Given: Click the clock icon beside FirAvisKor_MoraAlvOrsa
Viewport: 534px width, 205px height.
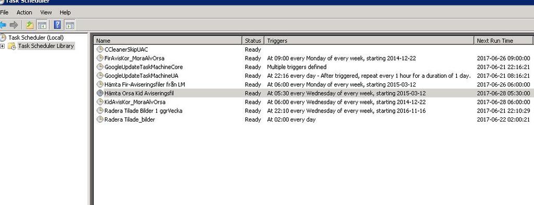Looking at the screenshot, I should point(100,58).
